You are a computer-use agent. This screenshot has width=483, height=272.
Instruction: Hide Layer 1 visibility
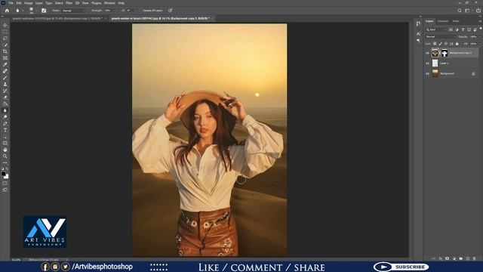[427, 63]
